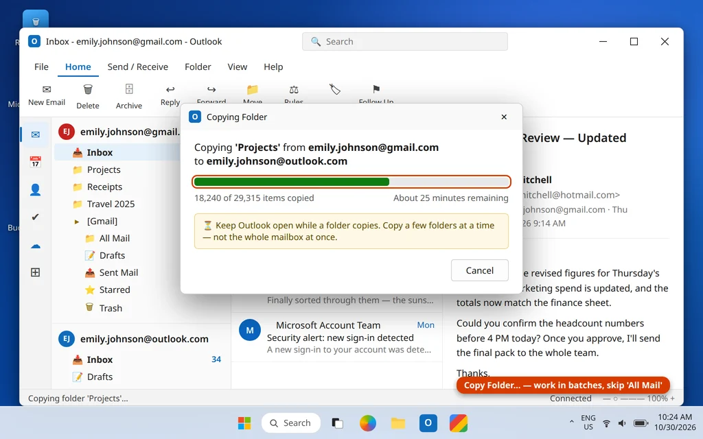The height and width of the screenshot is (439, 703).
Task: Click the Delete trash can icon
Action: click(88, 90)
